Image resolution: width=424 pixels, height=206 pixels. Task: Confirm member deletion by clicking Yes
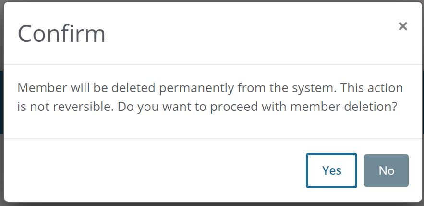[331, 170]
